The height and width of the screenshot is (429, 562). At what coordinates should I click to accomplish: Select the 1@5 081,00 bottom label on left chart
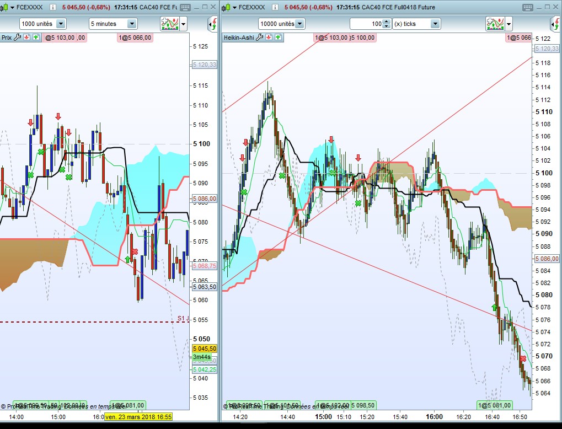[x=128, y=405]
